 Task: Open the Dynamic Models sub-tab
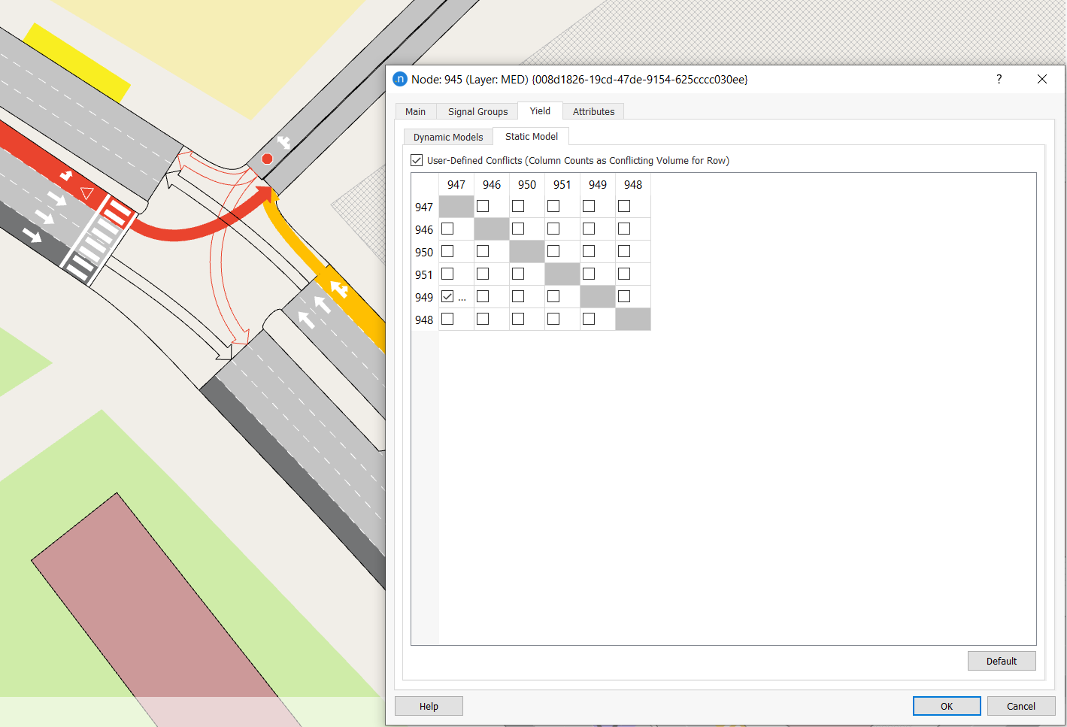448,137
